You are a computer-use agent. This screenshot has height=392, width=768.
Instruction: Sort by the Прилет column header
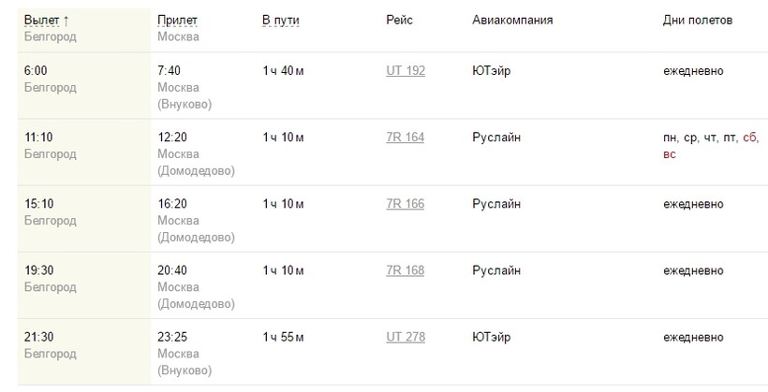point(178,21)
